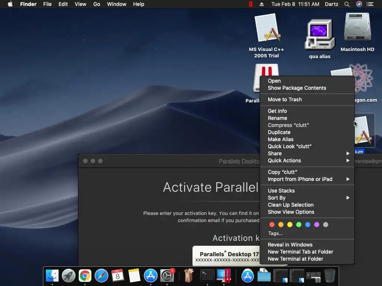Viewport: 382px width, 286px height.
Task: Open Notes from the Dock
Action: tap(134, 276)
